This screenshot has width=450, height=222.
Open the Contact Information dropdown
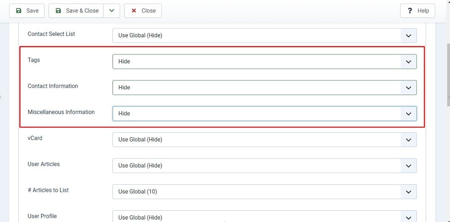(264, 88)
